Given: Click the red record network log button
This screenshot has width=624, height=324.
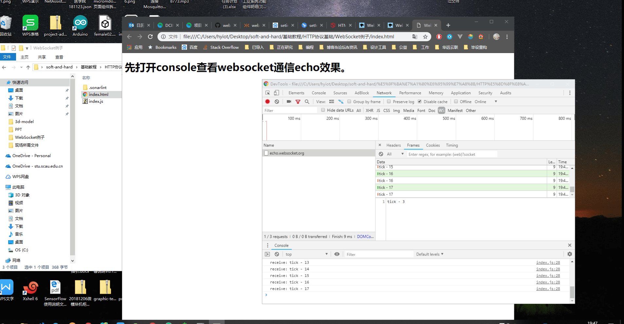Looking at the screenshot, I should pos(267,101).
